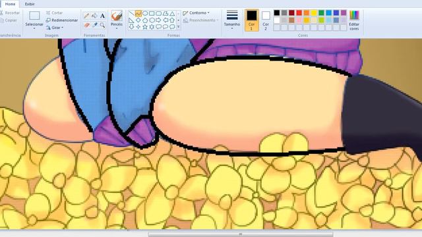Screen dimensions: 422x237
Task: Choose the Curve shape
Action: click(x=138, y=13)
